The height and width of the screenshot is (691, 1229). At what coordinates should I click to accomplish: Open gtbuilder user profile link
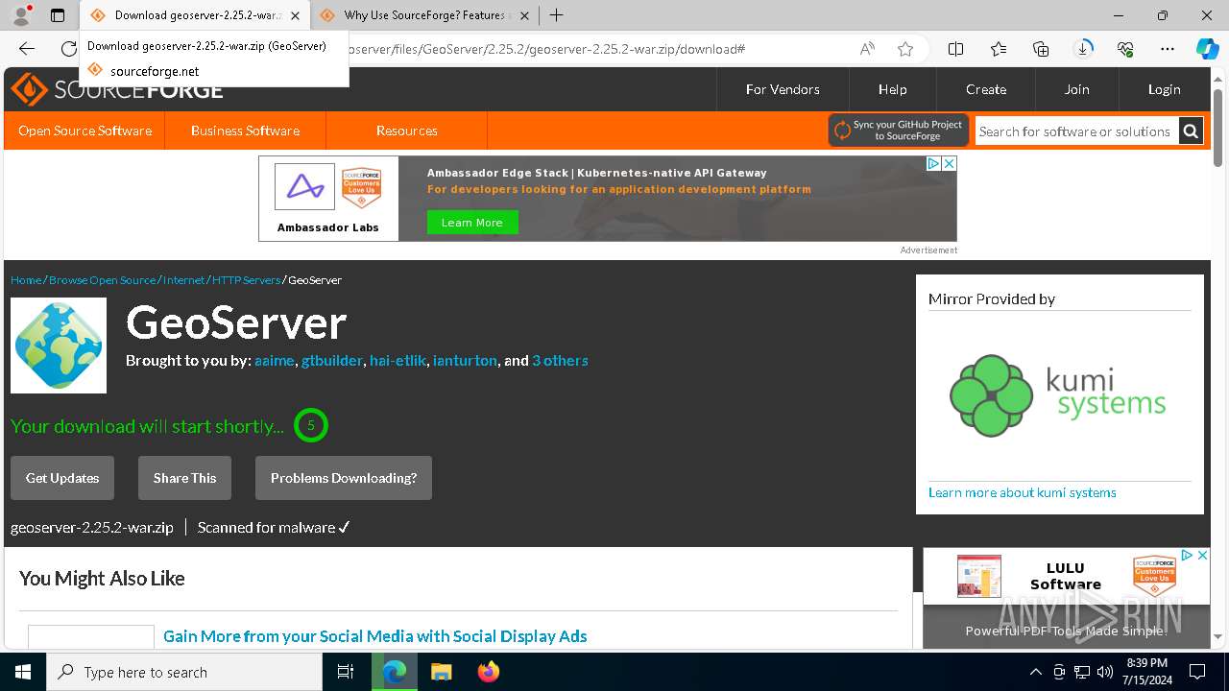coord(332,361)
